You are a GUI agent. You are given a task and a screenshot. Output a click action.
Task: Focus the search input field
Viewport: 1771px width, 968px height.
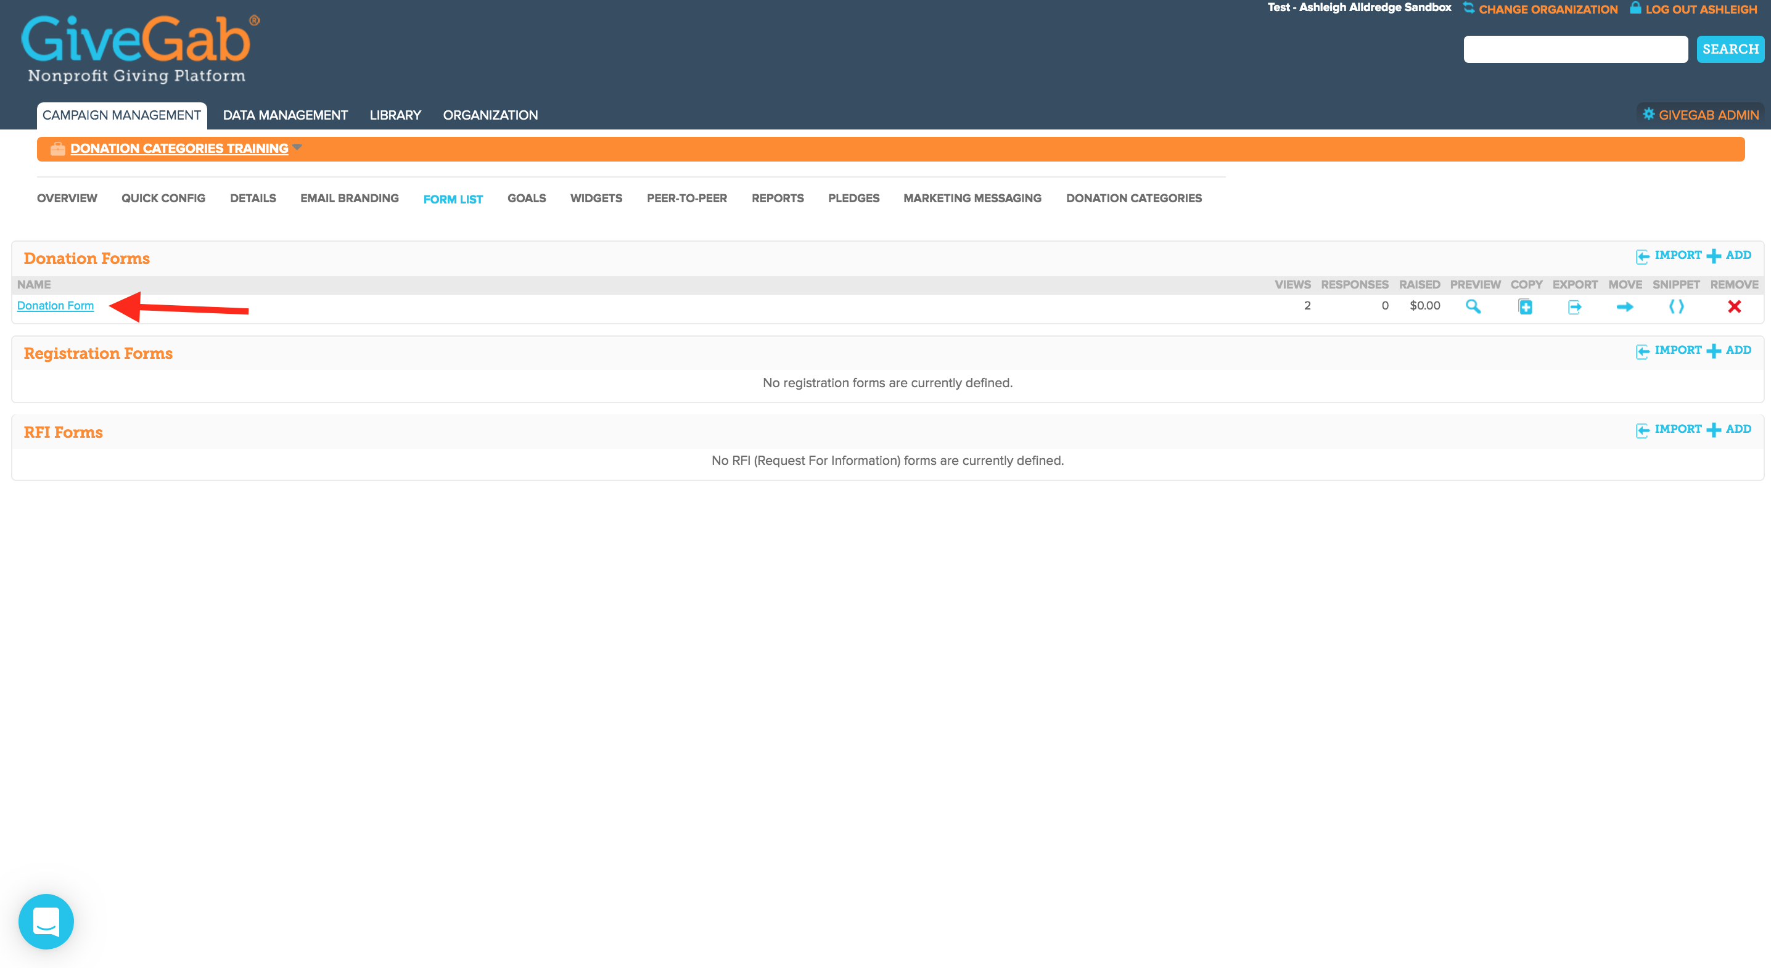tap(1575, 49)
